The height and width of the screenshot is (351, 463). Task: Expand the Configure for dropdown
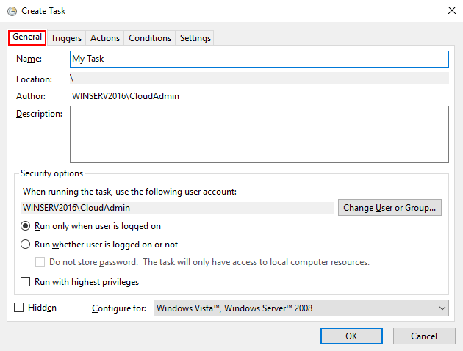coord(301,308)
